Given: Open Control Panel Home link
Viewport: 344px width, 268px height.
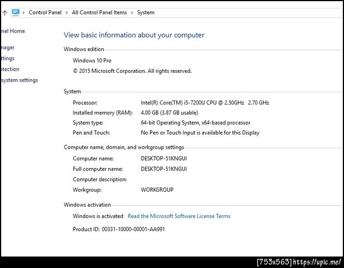Looking at the screenshot, I should tap(13, 31).
